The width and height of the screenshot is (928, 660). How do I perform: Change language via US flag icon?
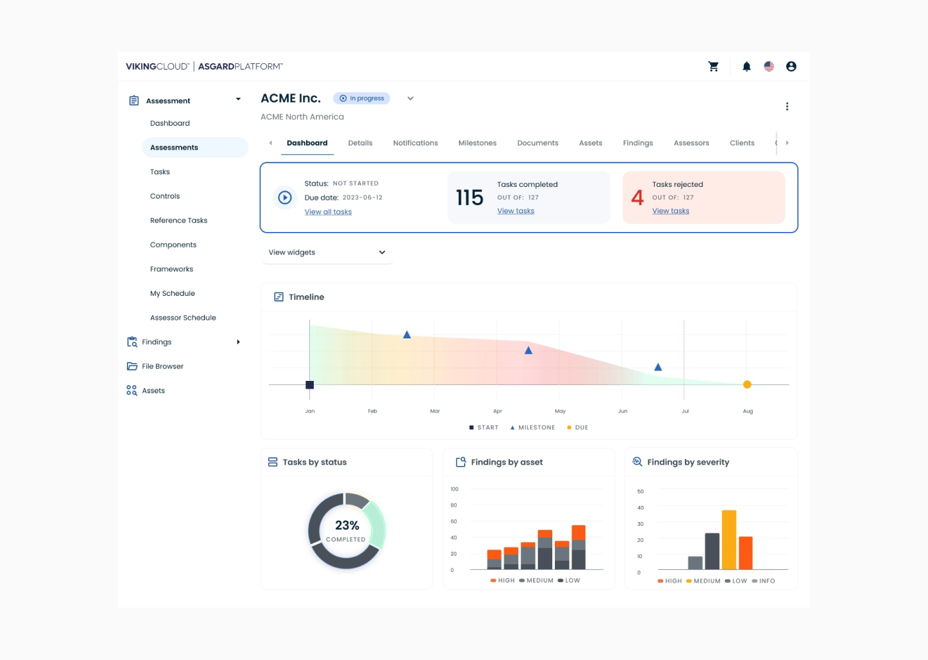click(769, 66)
